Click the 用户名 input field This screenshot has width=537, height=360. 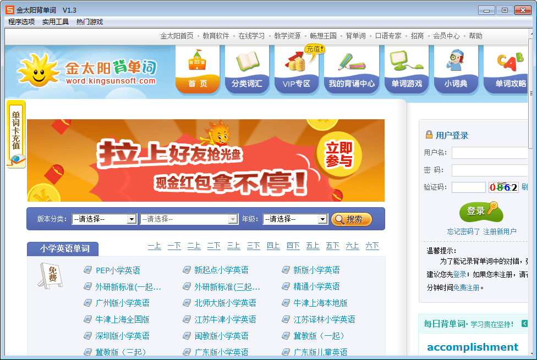(x=490, y=153)
